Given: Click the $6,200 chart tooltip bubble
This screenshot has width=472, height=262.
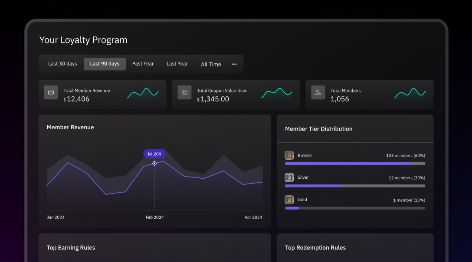Looking at the screenshot, I should (x=154, y=154).
